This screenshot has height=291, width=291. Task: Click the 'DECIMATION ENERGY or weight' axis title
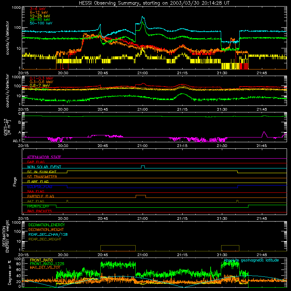[5, 236]
